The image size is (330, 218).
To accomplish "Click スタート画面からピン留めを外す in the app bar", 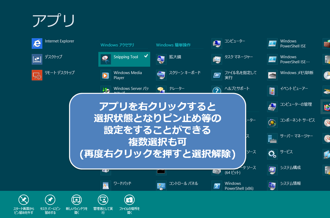I will point(24,205).
